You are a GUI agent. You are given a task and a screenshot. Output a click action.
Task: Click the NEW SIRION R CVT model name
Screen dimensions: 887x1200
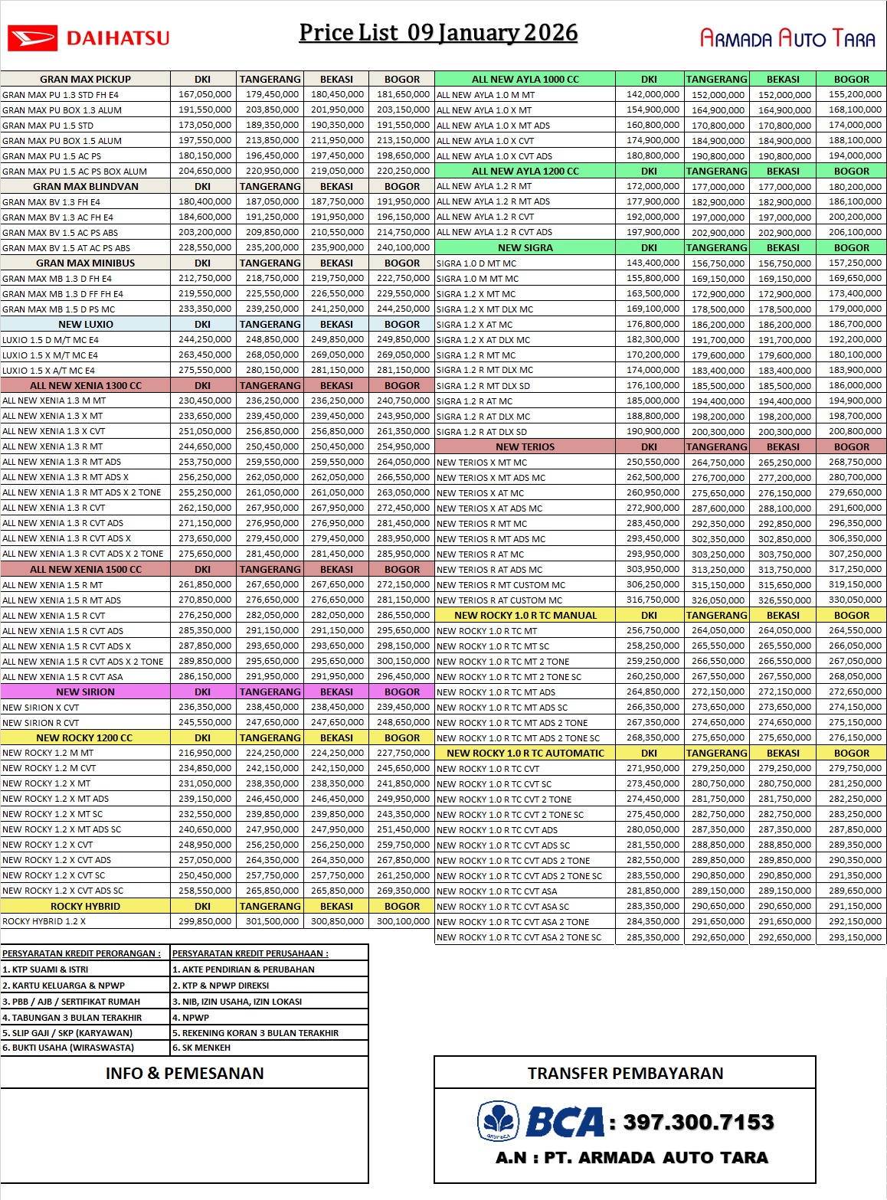pos(41,722)
